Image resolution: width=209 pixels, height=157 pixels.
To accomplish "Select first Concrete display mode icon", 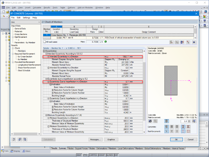I will [166, 126].
